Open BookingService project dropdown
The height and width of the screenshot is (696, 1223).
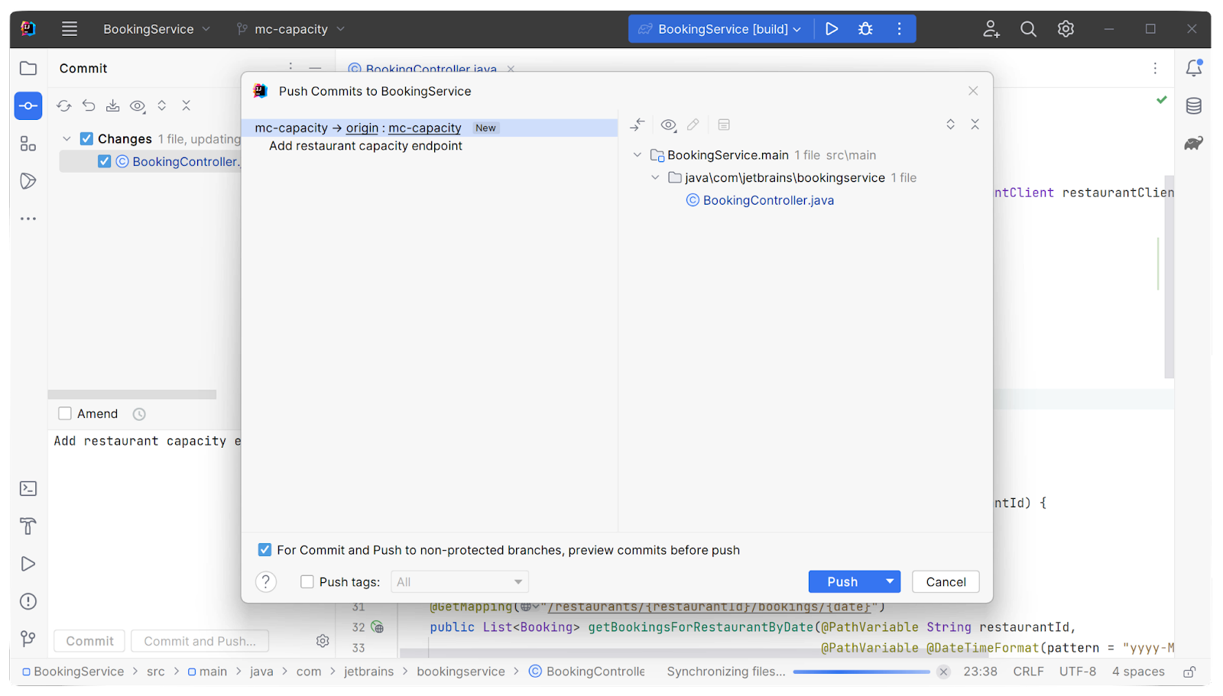[x=157, y=29]
